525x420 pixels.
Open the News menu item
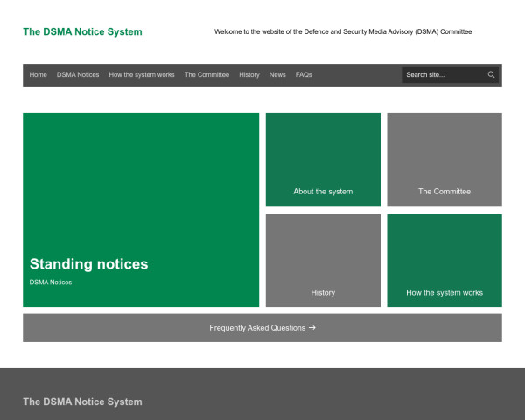tap(277, 75)
